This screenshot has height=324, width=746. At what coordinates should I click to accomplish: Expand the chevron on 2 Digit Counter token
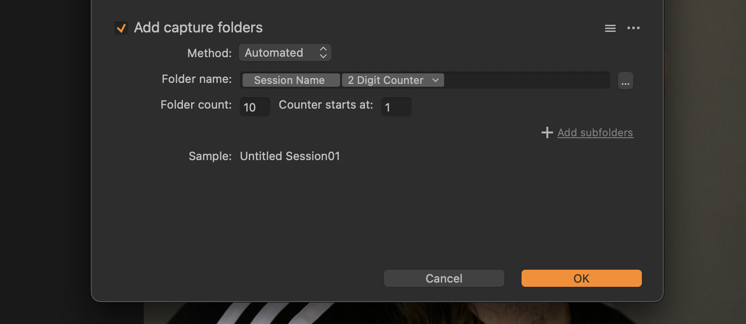click(x=435, y=80)
